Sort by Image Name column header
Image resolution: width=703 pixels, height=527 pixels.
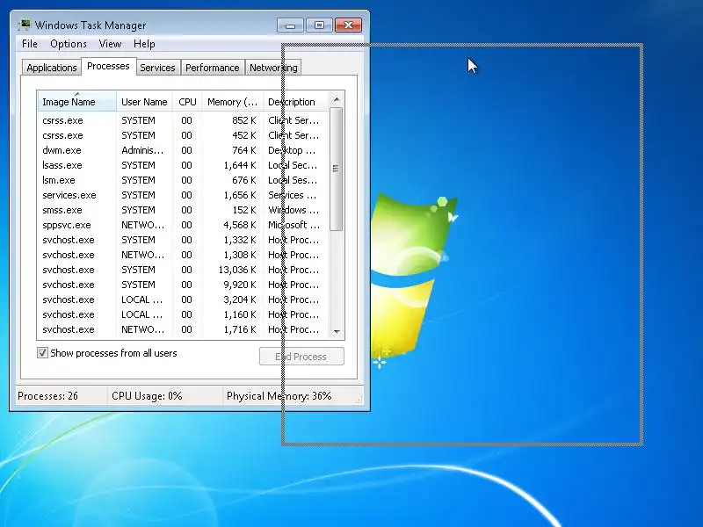pos(77,102)
